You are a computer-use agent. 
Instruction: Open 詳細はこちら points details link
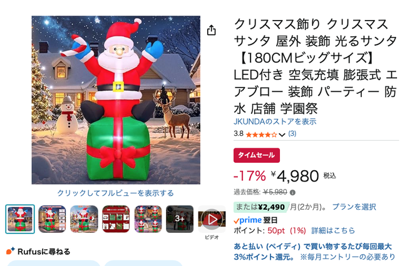(x=333, y=230)
